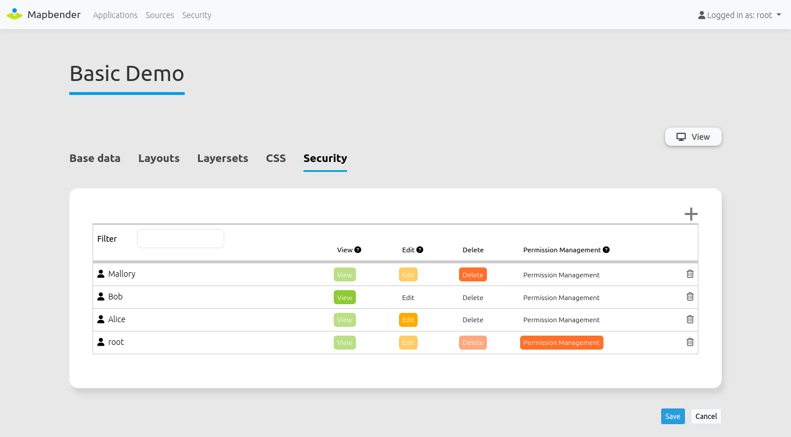The width and height of the screenshot is (791, 437).
Task: Toggle Alice's Edit permission
Action: pos(408,320)
